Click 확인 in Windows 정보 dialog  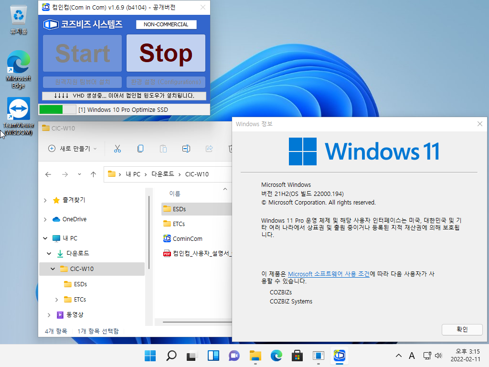(462, 330)
